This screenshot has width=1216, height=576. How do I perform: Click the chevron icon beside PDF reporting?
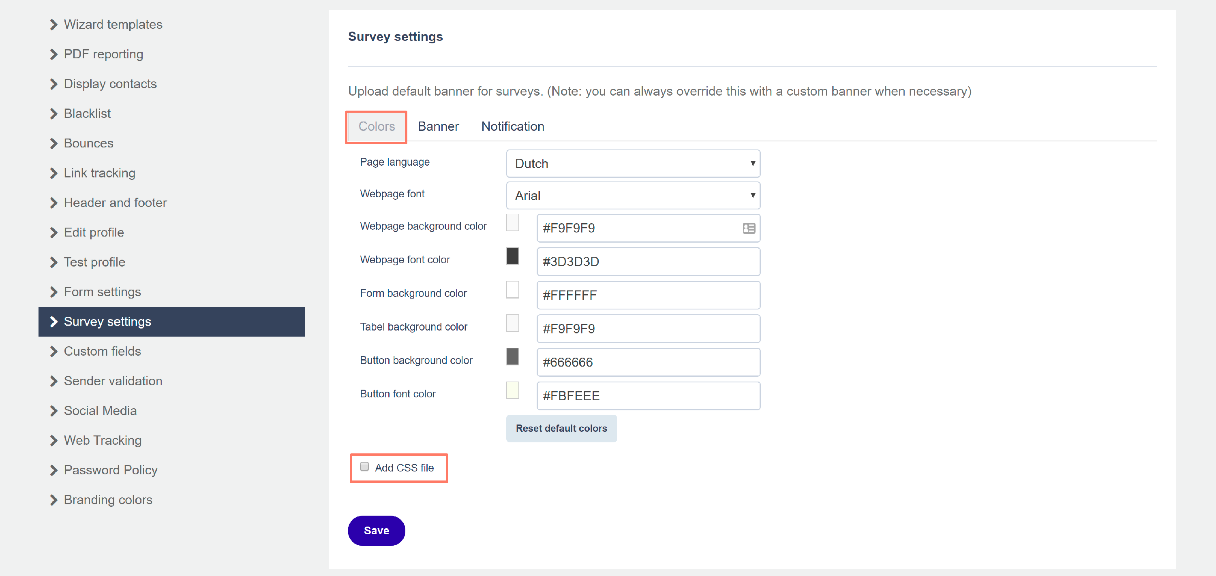point(54,54)
